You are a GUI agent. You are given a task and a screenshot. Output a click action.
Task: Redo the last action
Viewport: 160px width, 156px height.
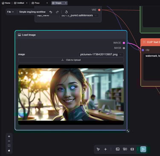pyautogui.click(x=57, y=12)
